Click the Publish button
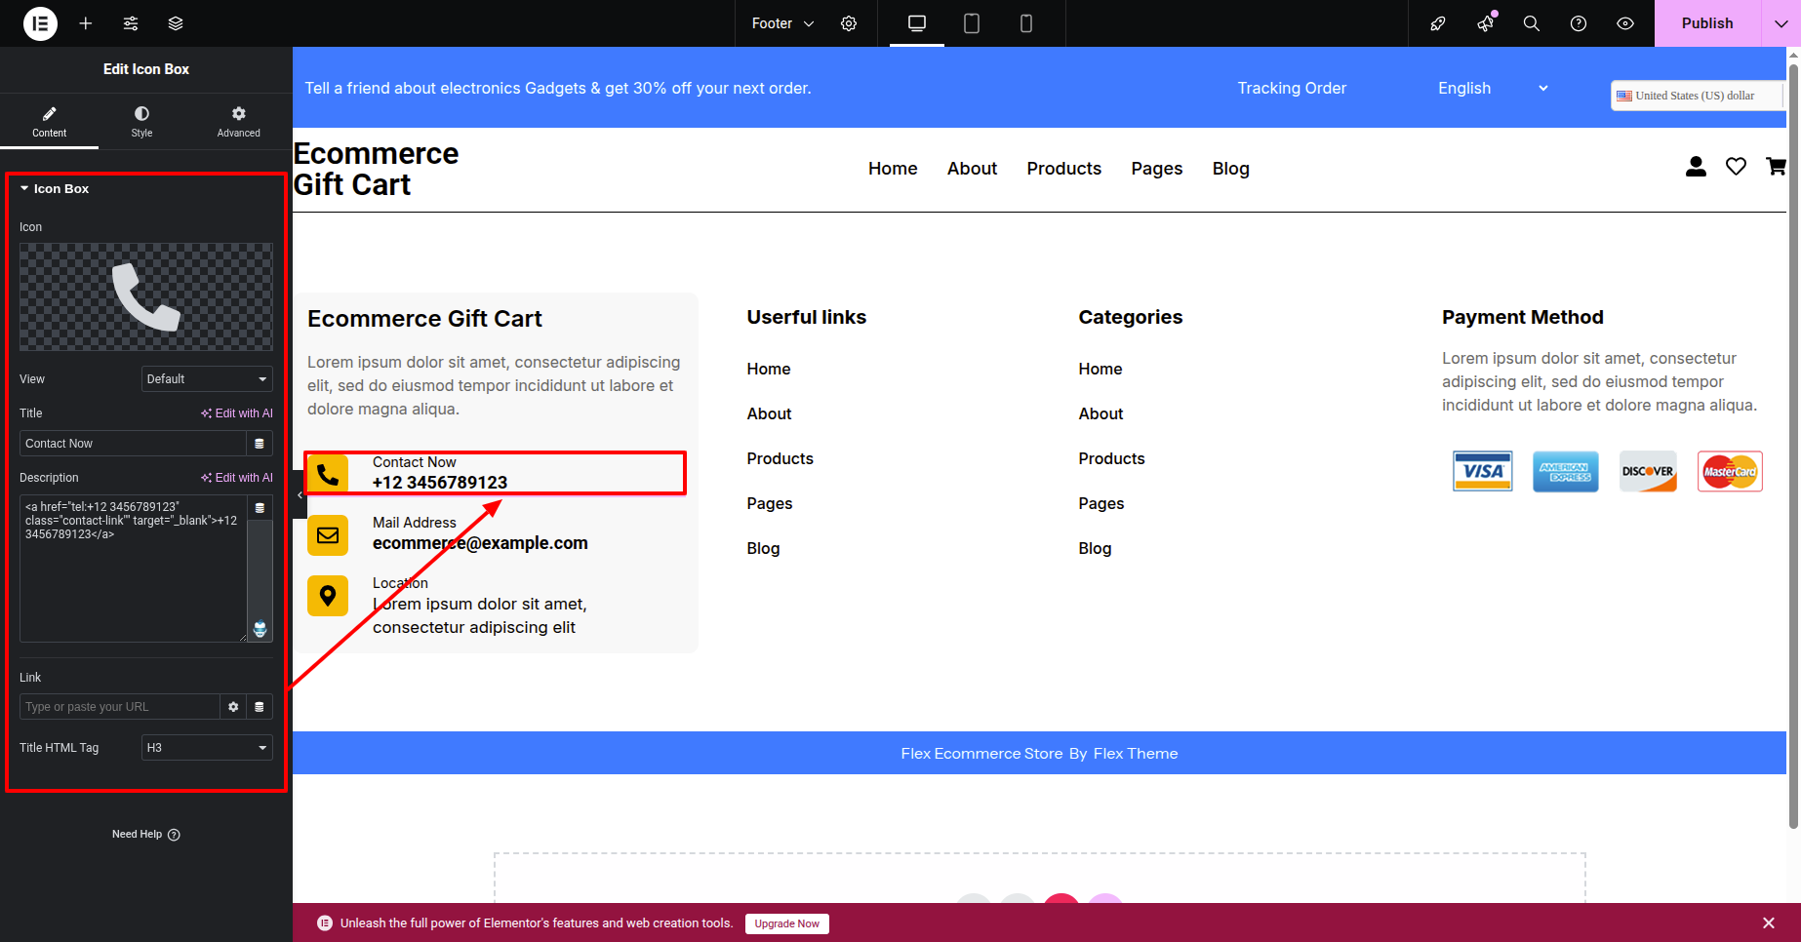Screen dimensions: 1801x942 (x=1707, y=23)
